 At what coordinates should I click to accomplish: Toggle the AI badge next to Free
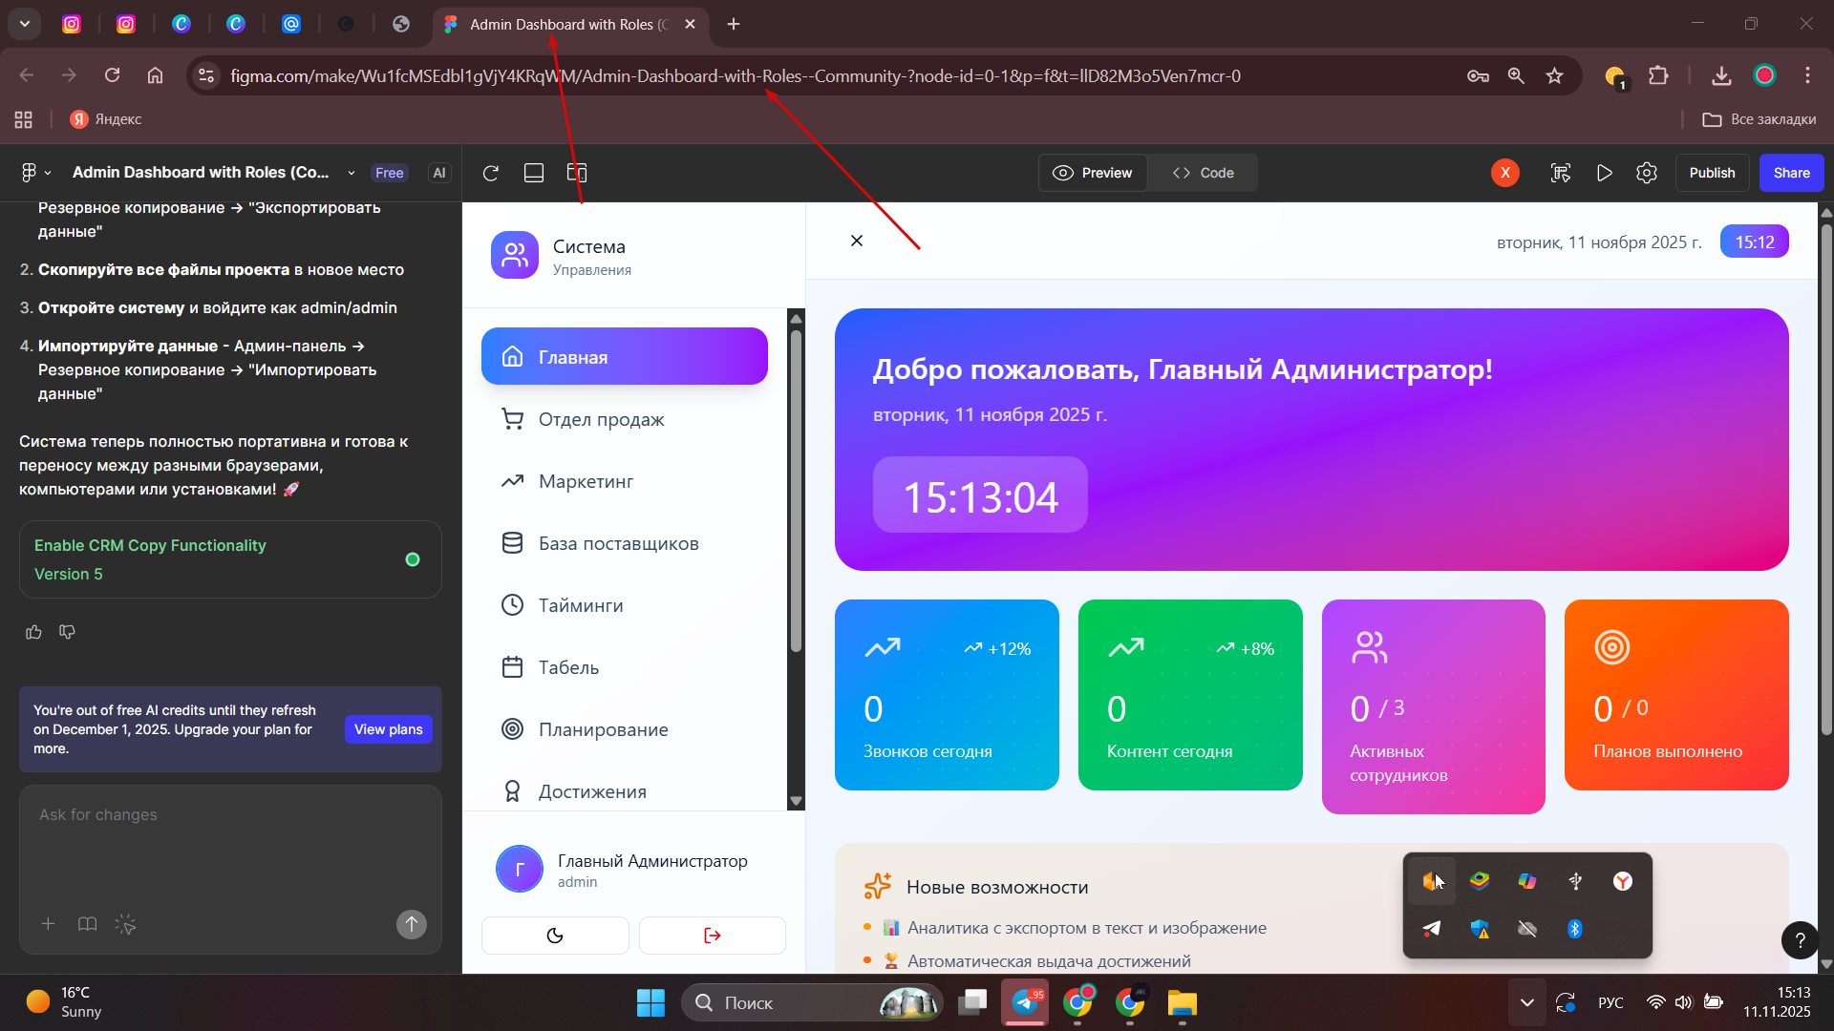438,173
